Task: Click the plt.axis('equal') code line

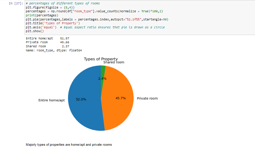Action: pos(41,27)
